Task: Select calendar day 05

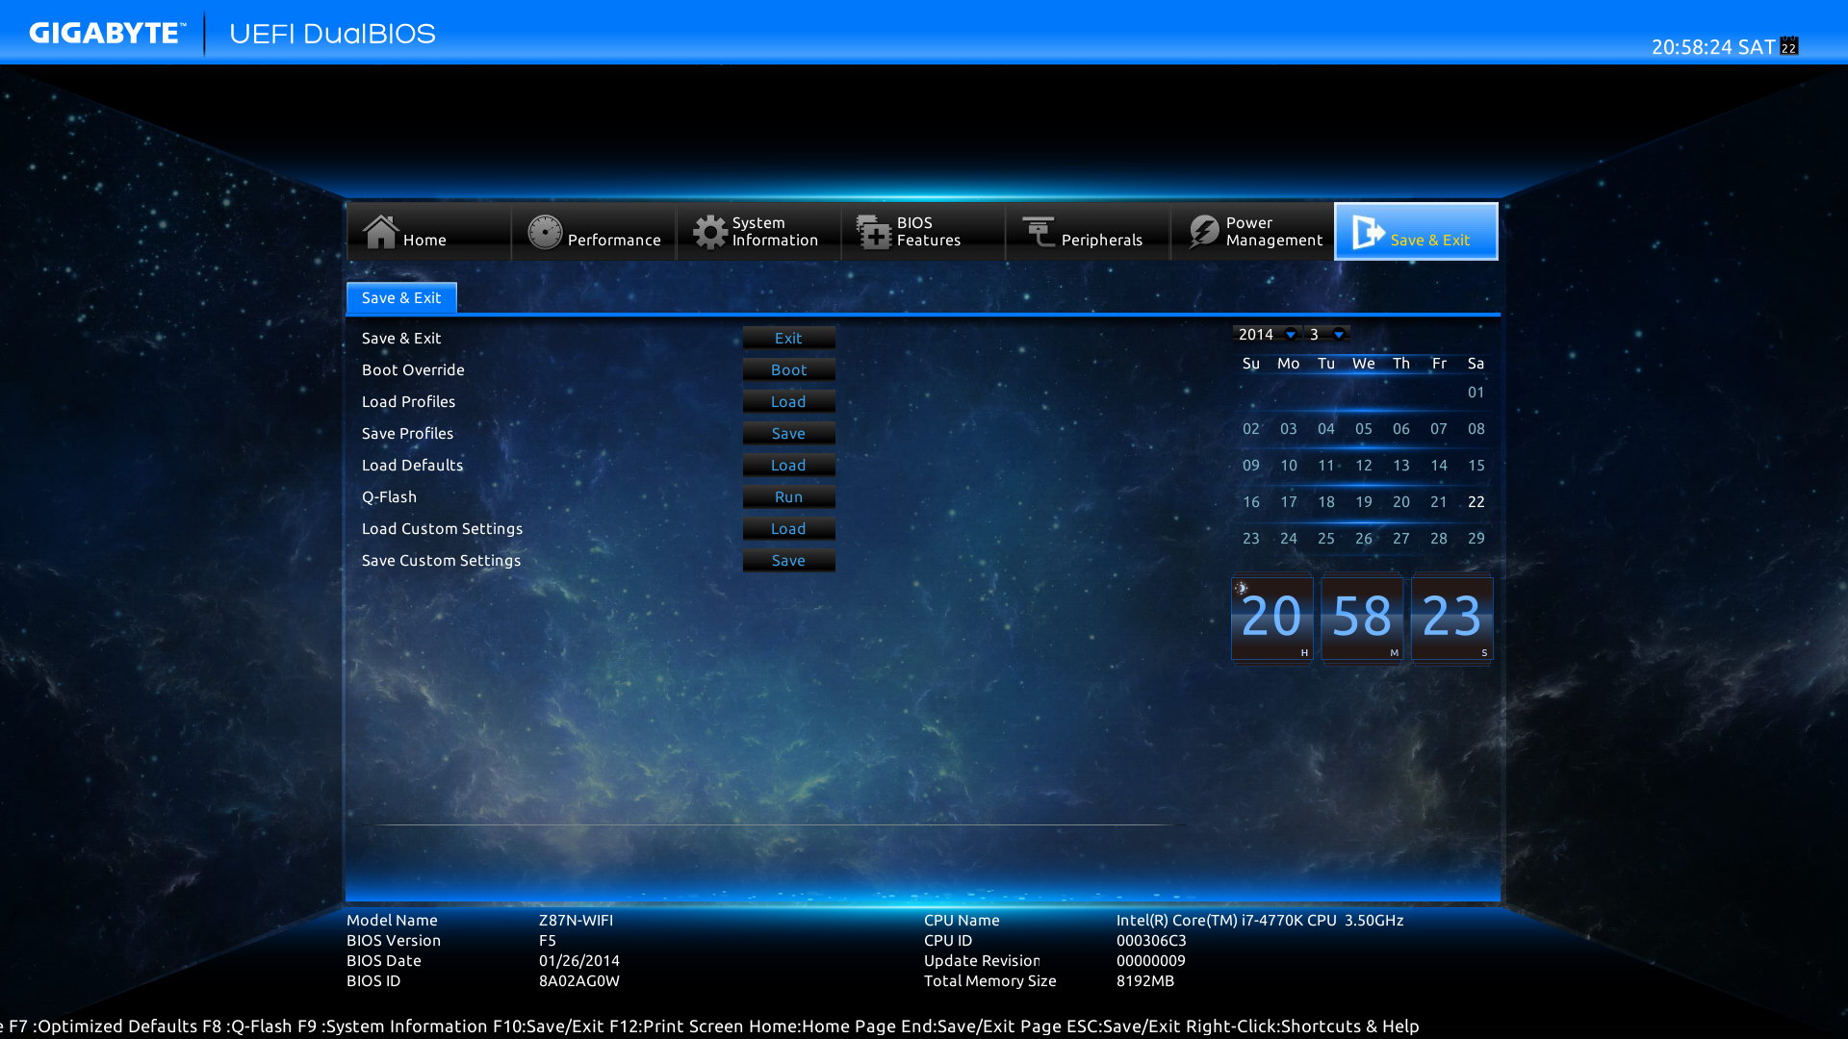Action: pyautogui.click(x=1363, y=429)
